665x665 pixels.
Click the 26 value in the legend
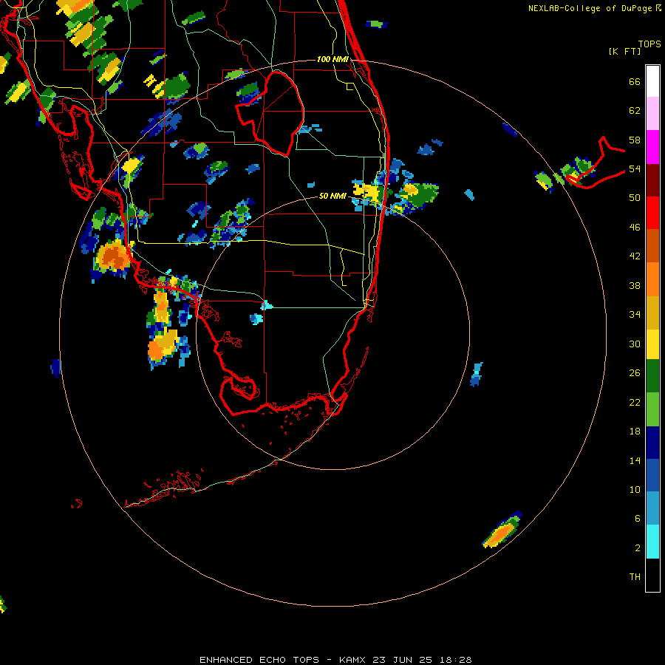(635, 373)
